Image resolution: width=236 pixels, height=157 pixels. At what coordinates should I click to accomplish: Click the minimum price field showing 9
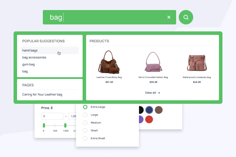coord(52,116)
